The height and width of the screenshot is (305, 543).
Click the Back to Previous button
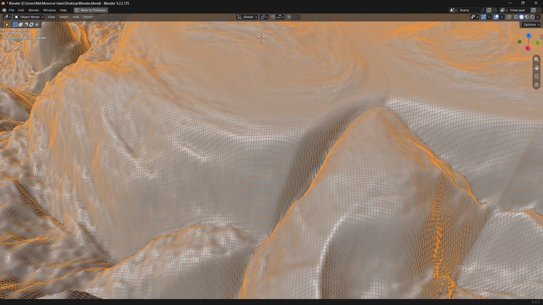91,10
